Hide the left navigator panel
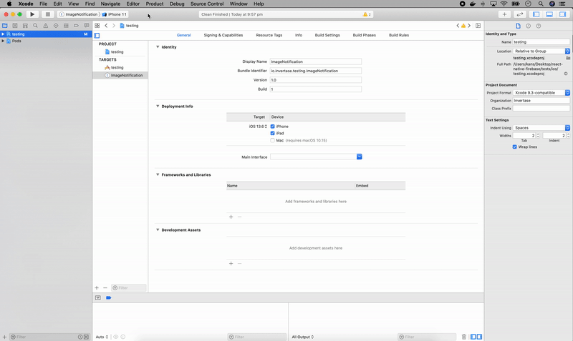Screen dimensions: 573x341 tap(536, 14)
